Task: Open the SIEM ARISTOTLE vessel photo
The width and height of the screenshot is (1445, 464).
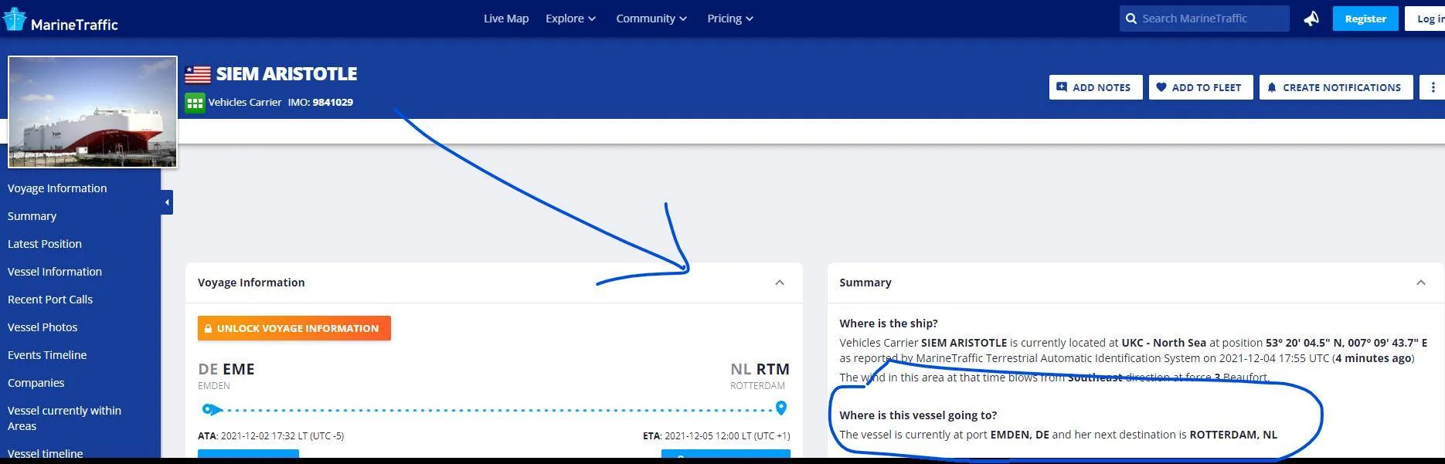Action: 93,112
